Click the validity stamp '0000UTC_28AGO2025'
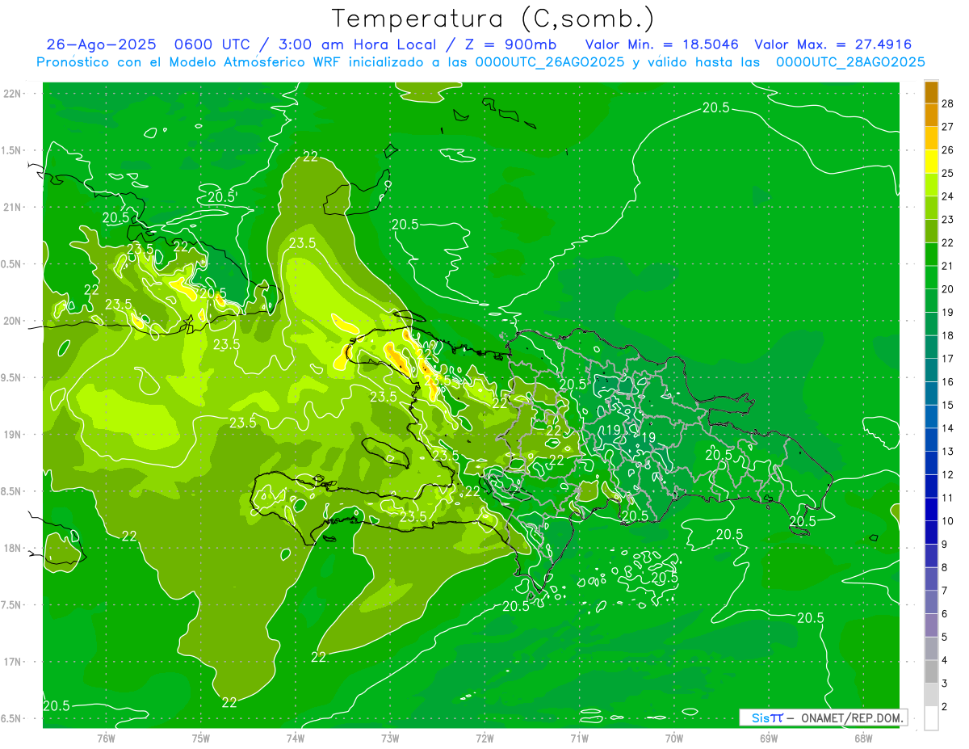 pyautogui.click(x=850, y=62)
